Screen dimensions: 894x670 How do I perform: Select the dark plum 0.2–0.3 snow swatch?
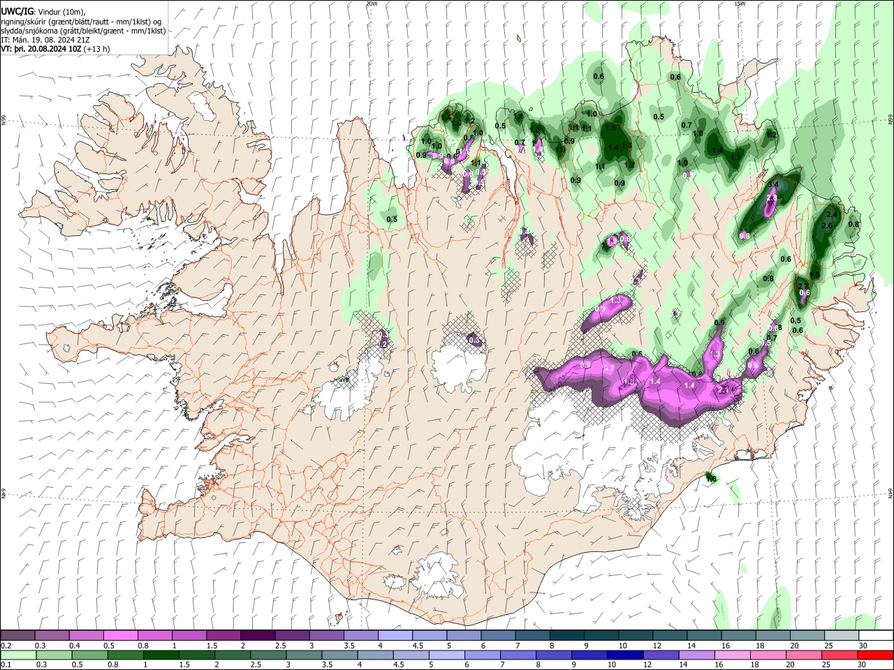[x=17, y=636]
